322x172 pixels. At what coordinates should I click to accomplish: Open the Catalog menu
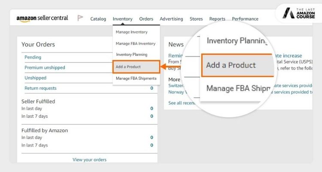(x=98, y=19)
